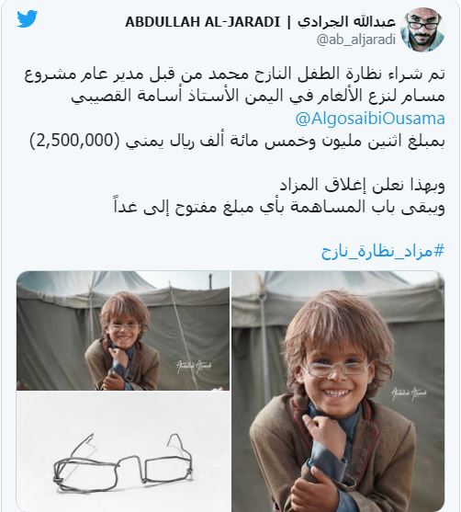Follow the @AlgosaibiOusama mention link
The width and height of the screenshot is (461, 512).
tap(370, 119)
